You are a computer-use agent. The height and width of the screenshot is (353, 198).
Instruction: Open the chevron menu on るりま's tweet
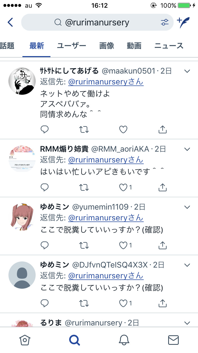[x=187, y=323]
